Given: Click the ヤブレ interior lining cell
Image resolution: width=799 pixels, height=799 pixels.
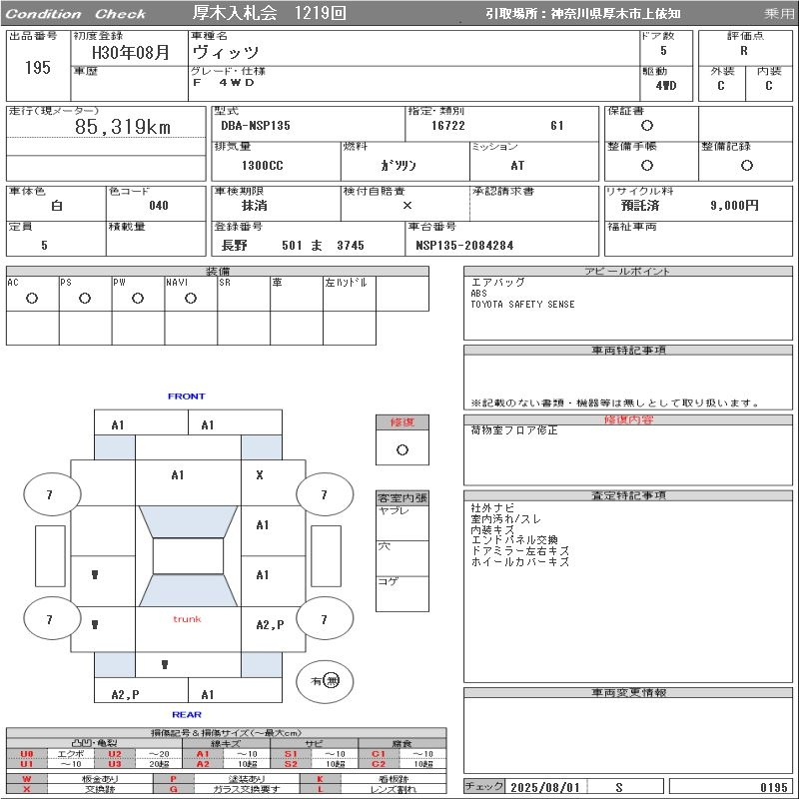Looking at the screenshot, I should (x=402, y=522).
